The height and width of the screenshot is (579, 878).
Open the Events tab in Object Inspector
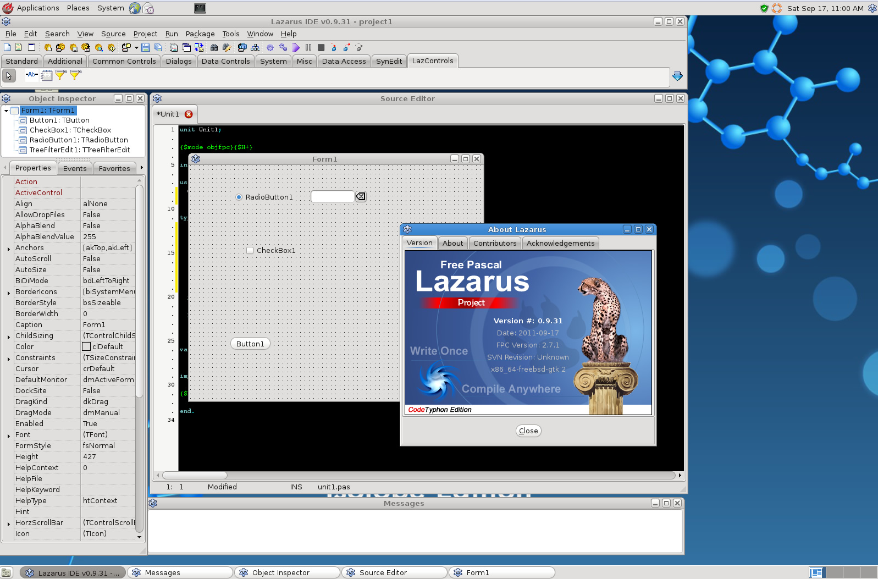(75, 168)
